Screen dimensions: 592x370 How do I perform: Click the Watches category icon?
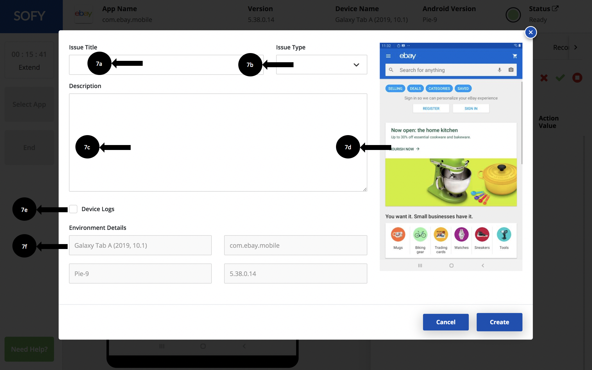pos(461,235)
